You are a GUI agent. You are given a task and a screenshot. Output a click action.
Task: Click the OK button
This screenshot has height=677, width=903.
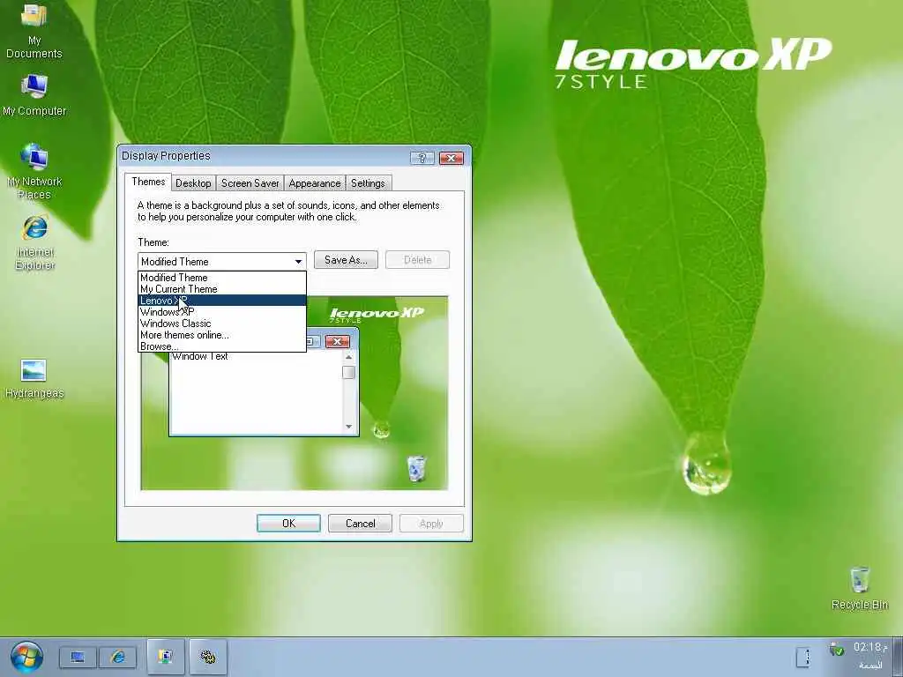(288, 524)
